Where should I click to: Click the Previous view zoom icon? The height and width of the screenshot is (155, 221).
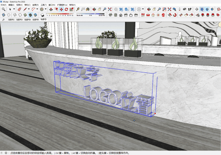coord(174,9)
